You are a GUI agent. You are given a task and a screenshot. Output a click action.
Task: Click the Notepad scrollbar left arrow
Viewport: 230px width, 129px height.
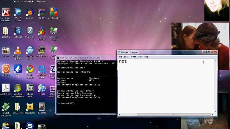tap(120, 115)
